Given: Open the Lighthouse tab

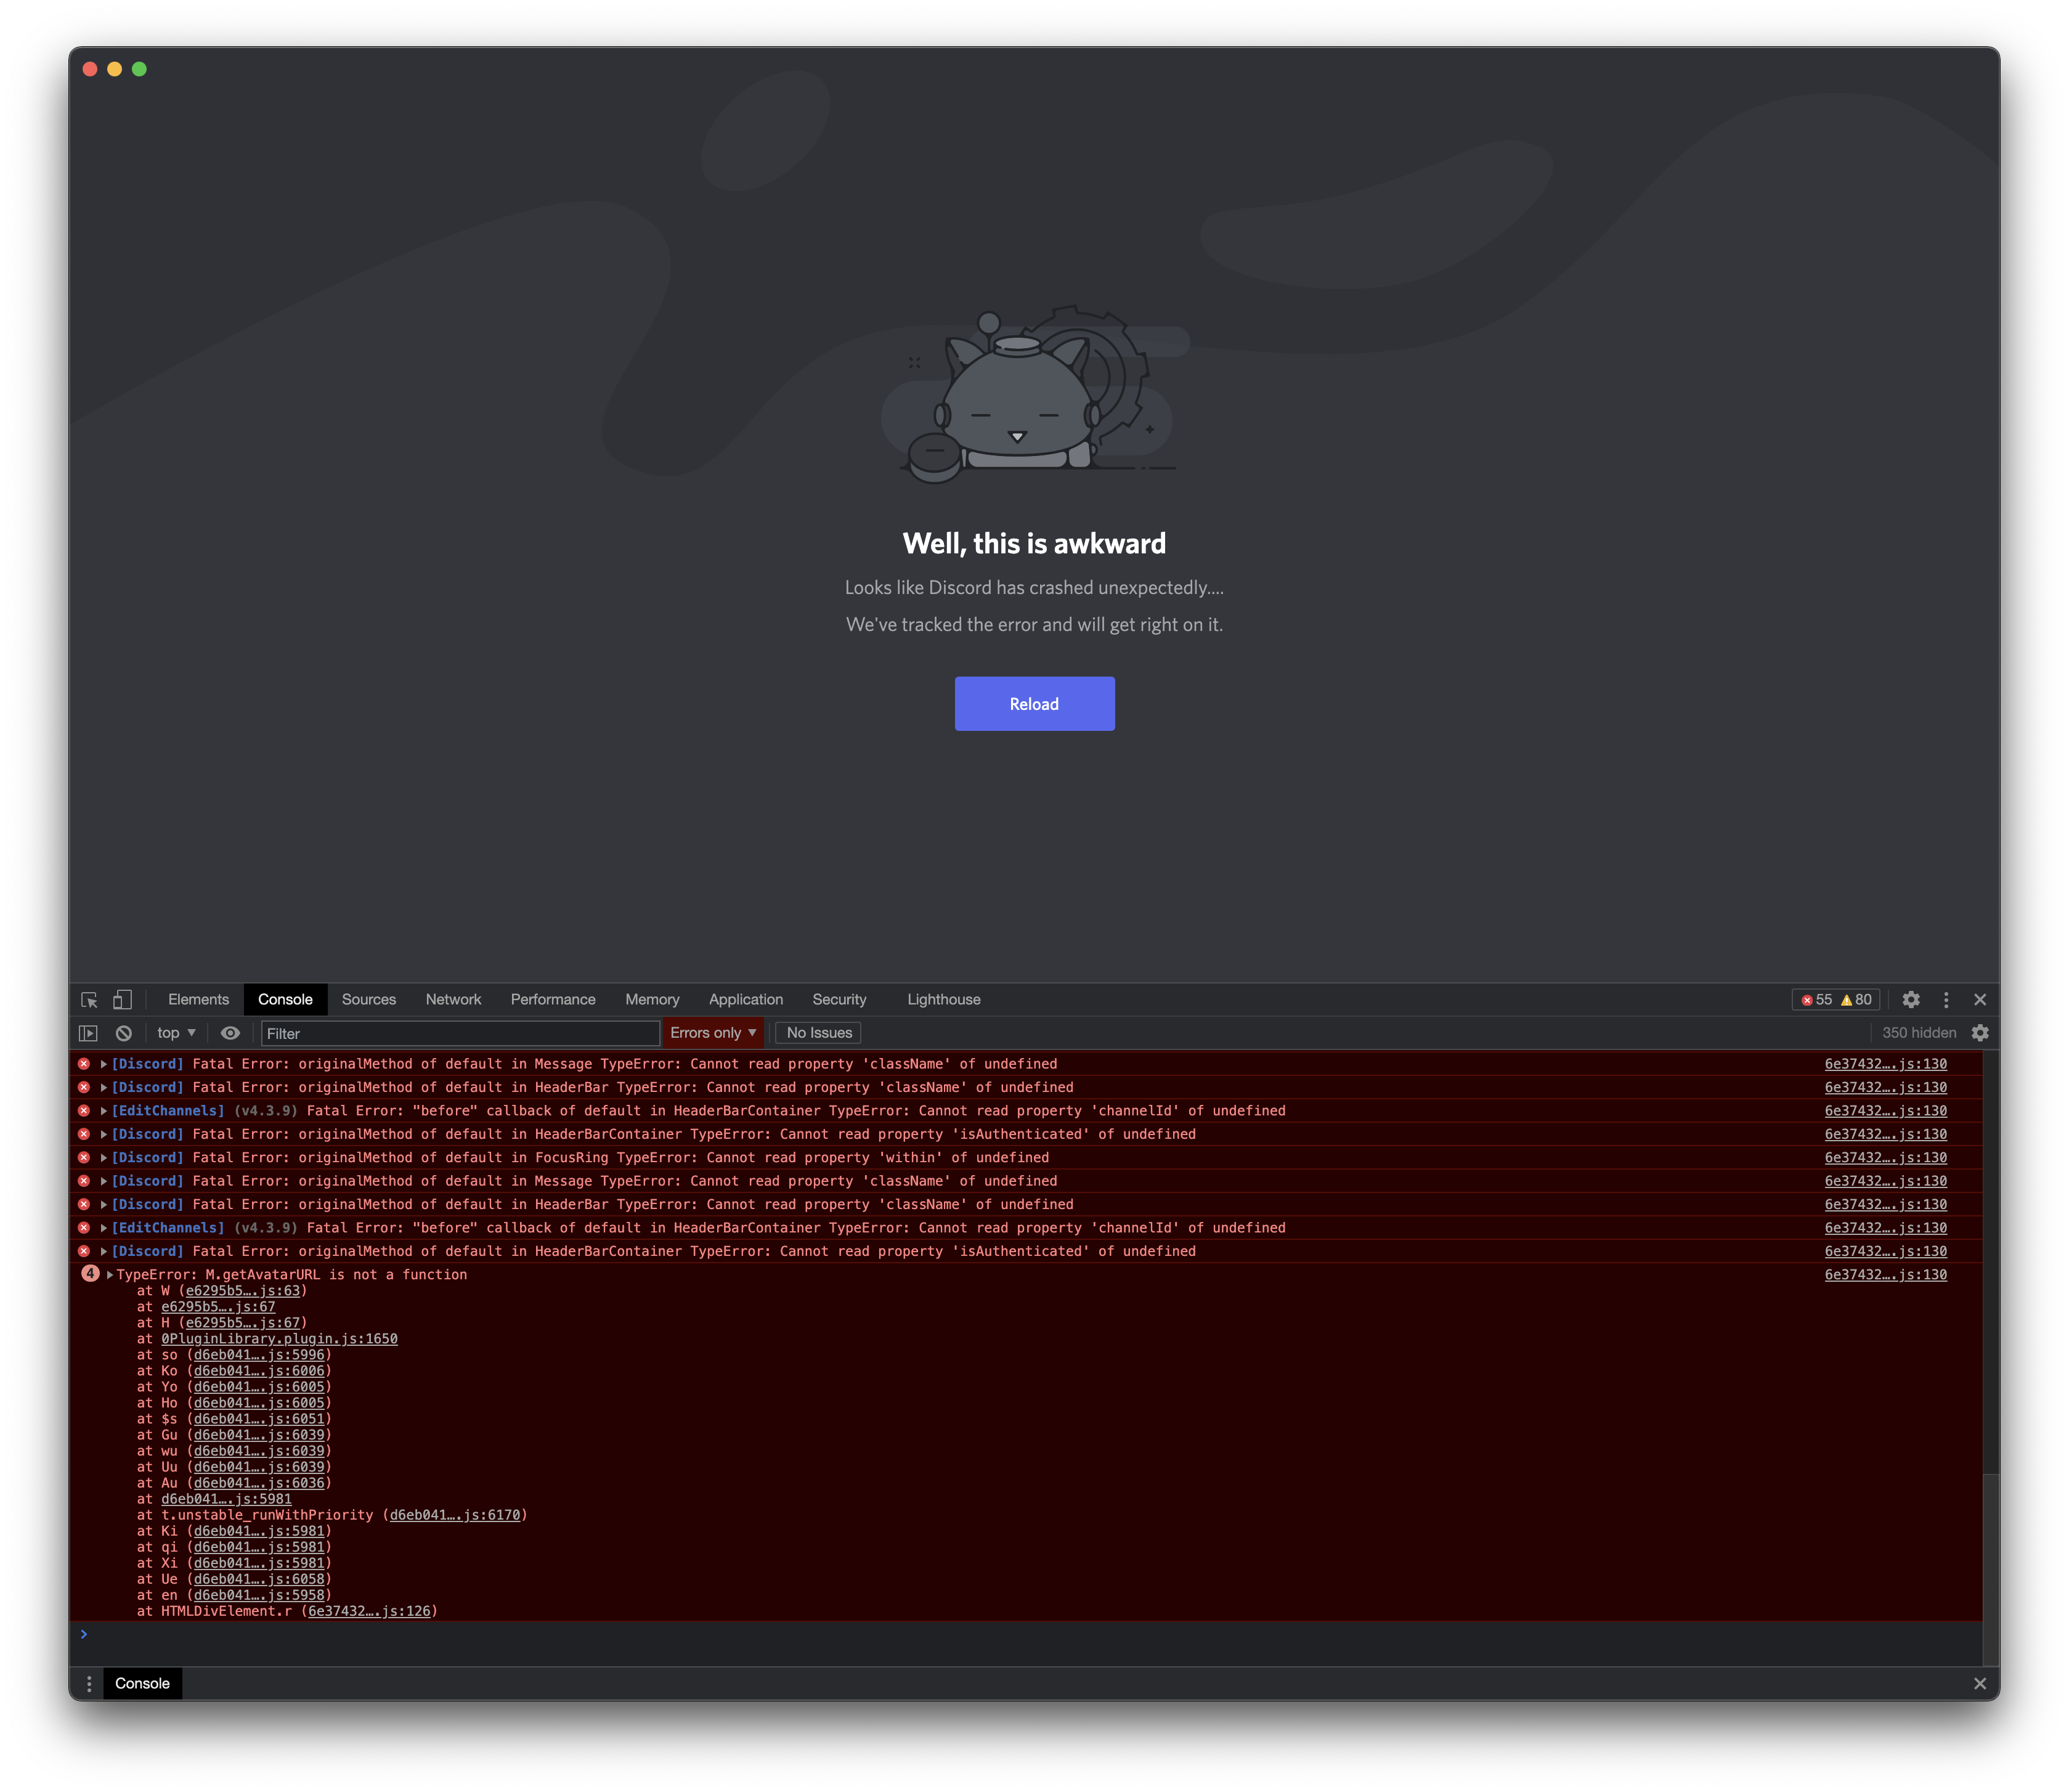Looking at the screenshot, I should (944, 999).
